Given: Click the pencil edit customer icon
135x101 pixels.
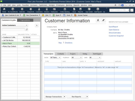Looking at the screenshot, I should [104, 20].
